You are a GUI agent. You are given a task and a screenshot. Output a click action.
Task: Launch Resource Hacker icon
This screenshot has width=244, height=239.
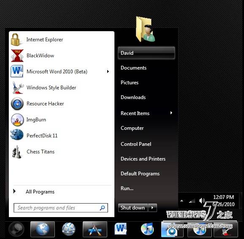[17, 104]
